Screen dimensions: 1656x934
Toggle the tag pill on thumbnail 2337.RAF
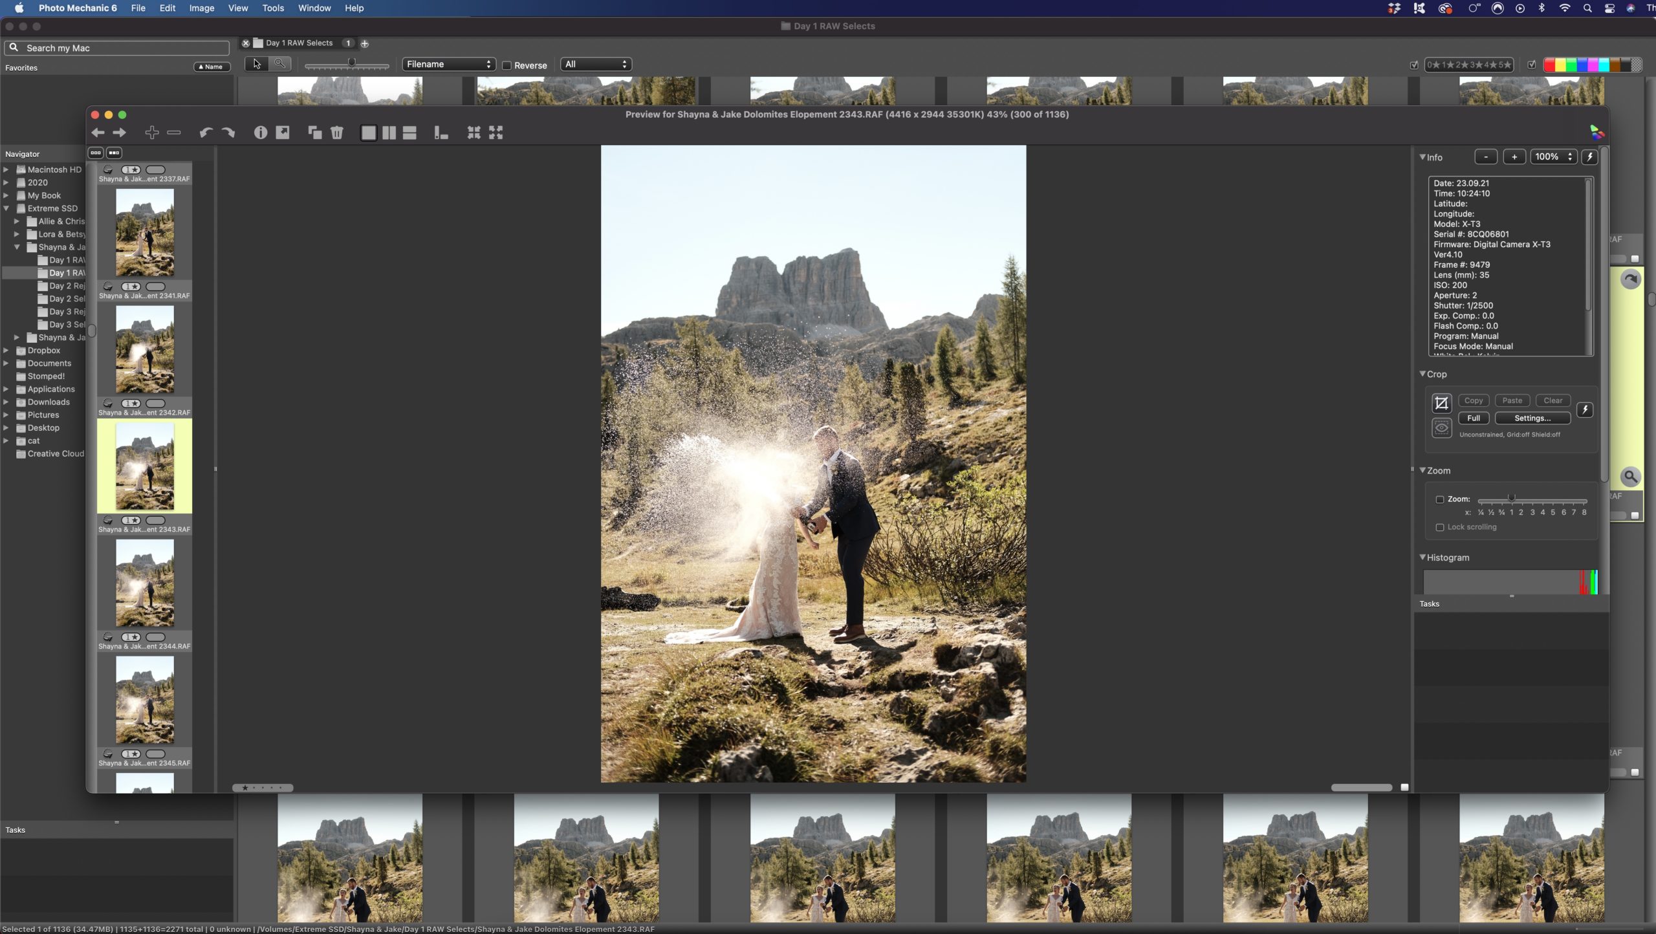pyautogui.click(x=155, y=169)
